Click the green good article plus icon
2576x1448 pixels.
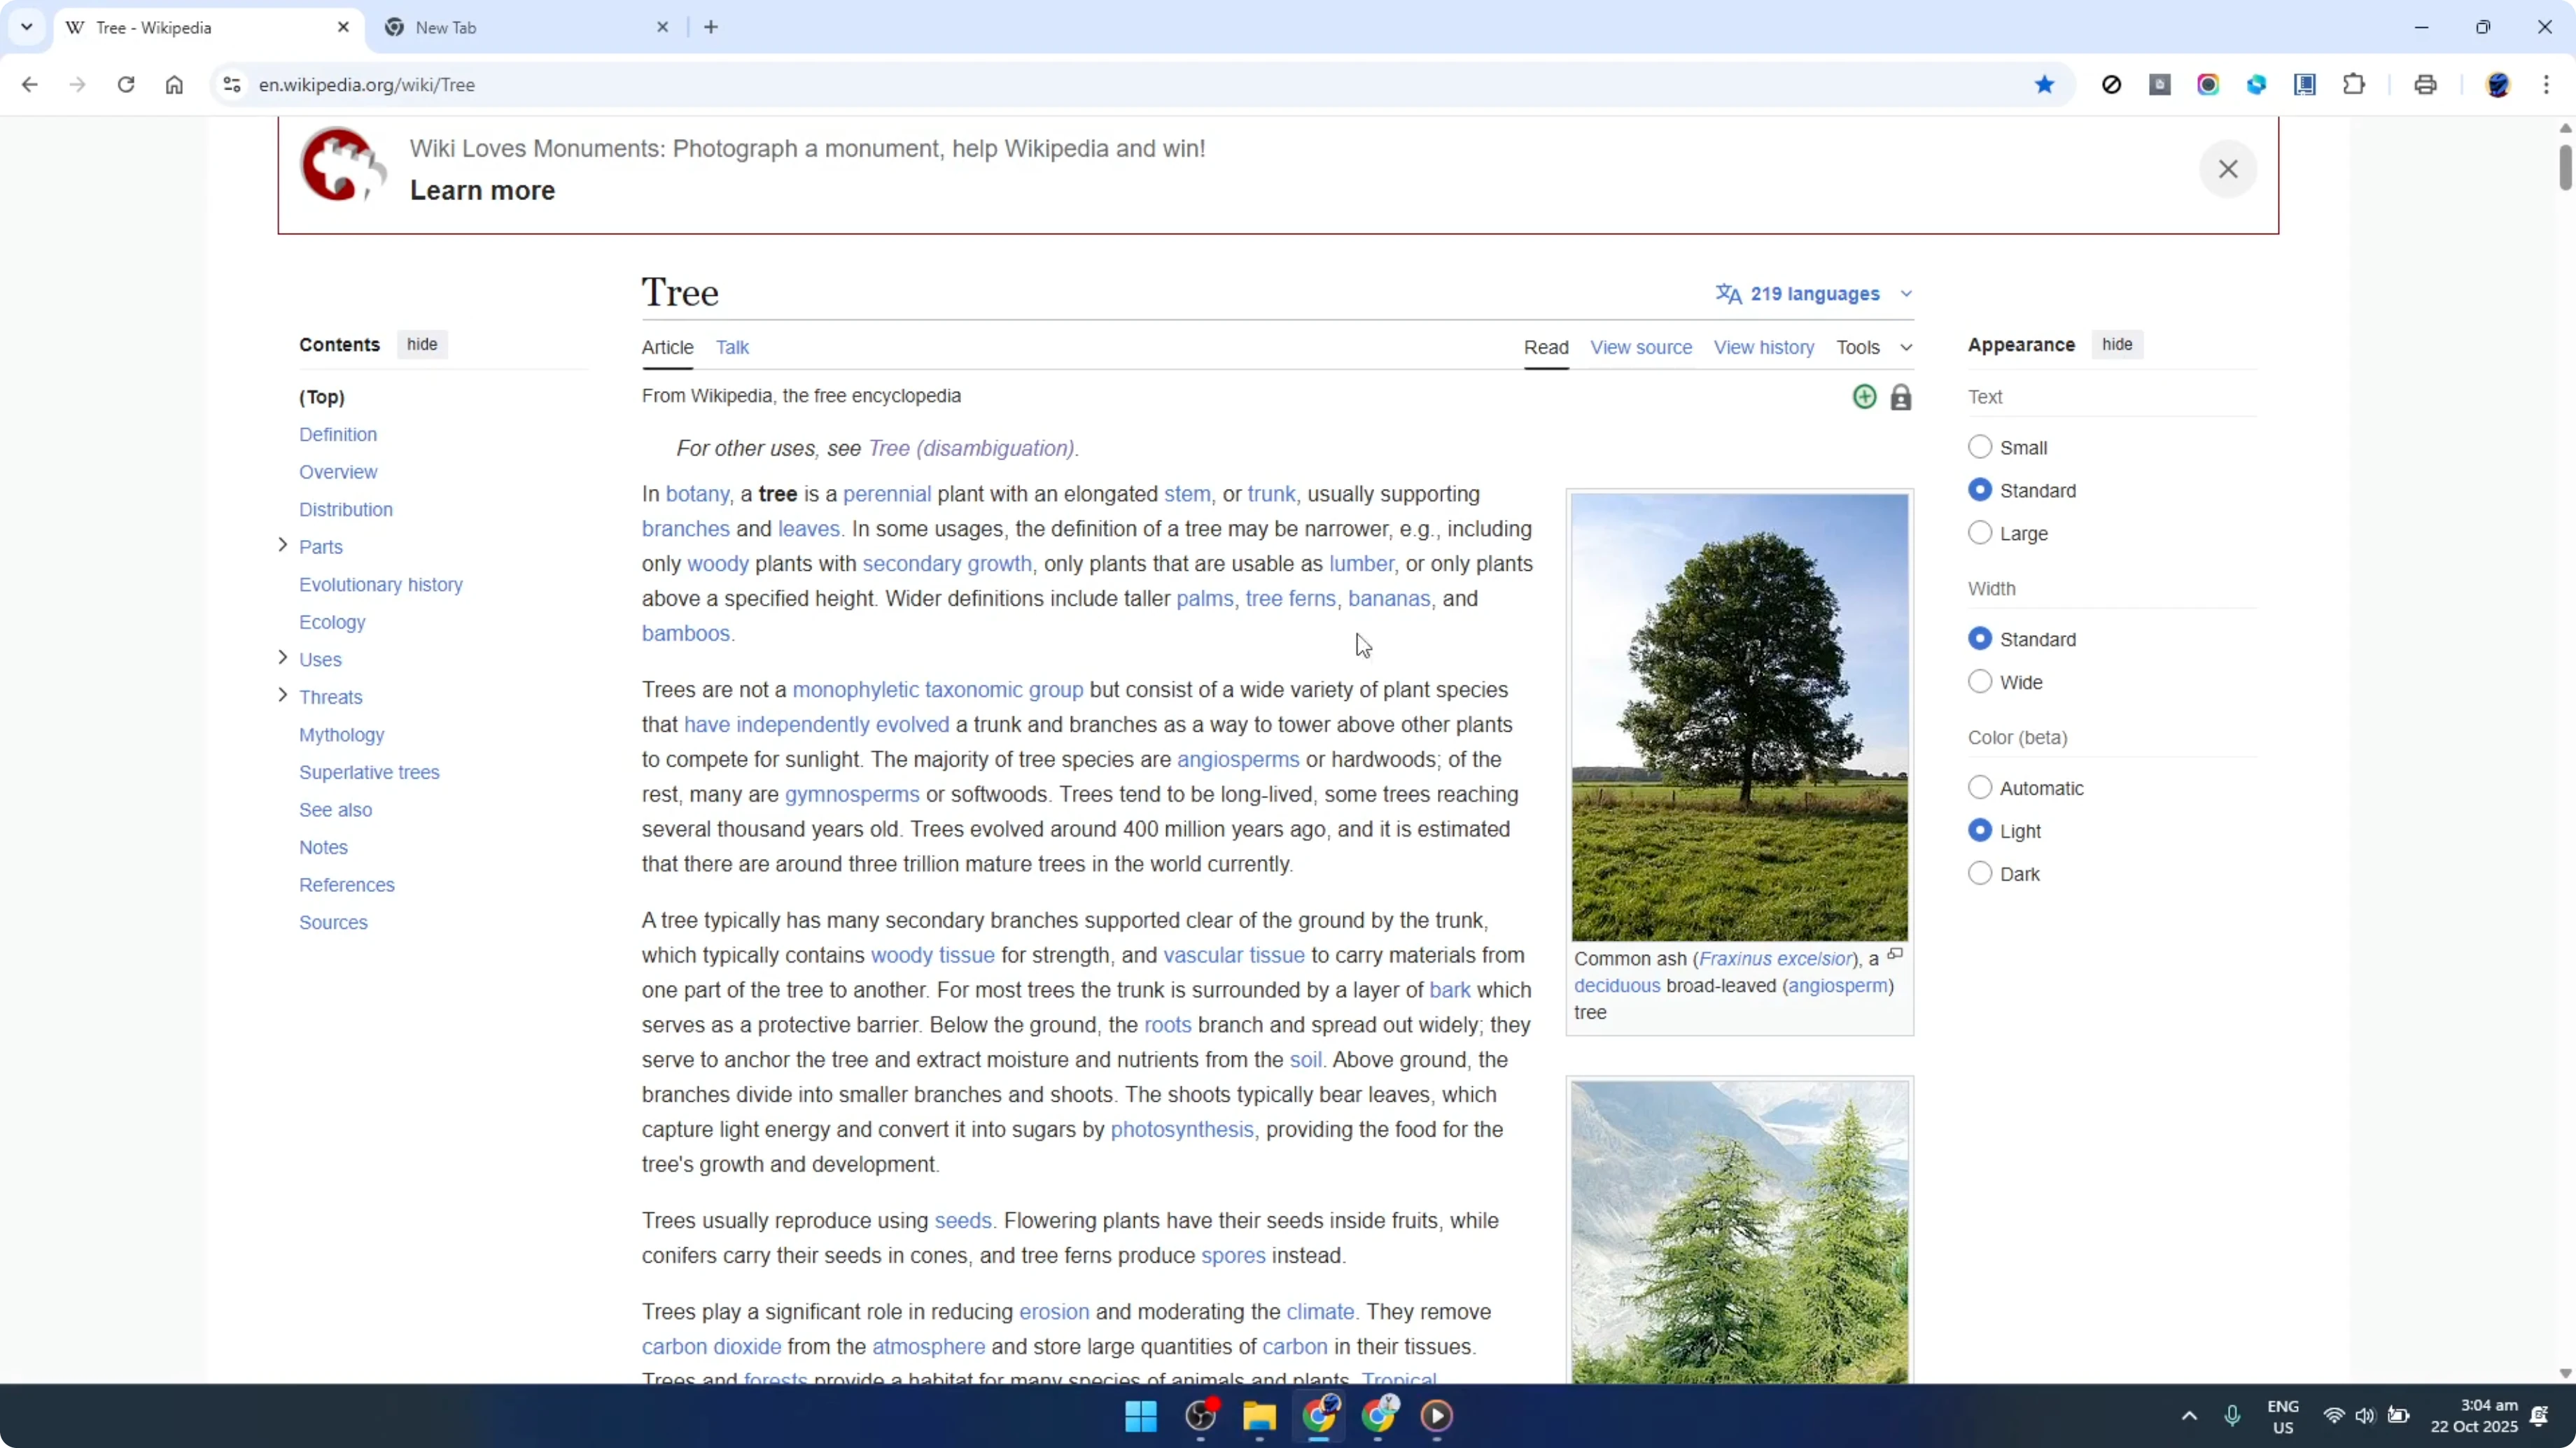1864,397
